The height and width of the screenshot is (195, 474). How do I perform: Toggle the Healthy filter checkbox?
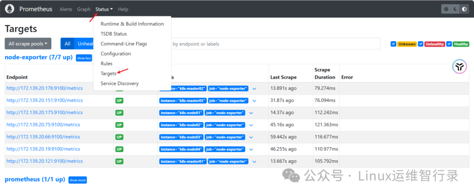click(449, 44)
